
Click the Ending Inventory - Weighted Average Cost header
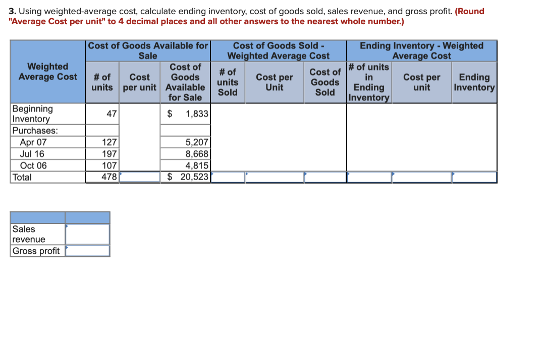point(421,50)
